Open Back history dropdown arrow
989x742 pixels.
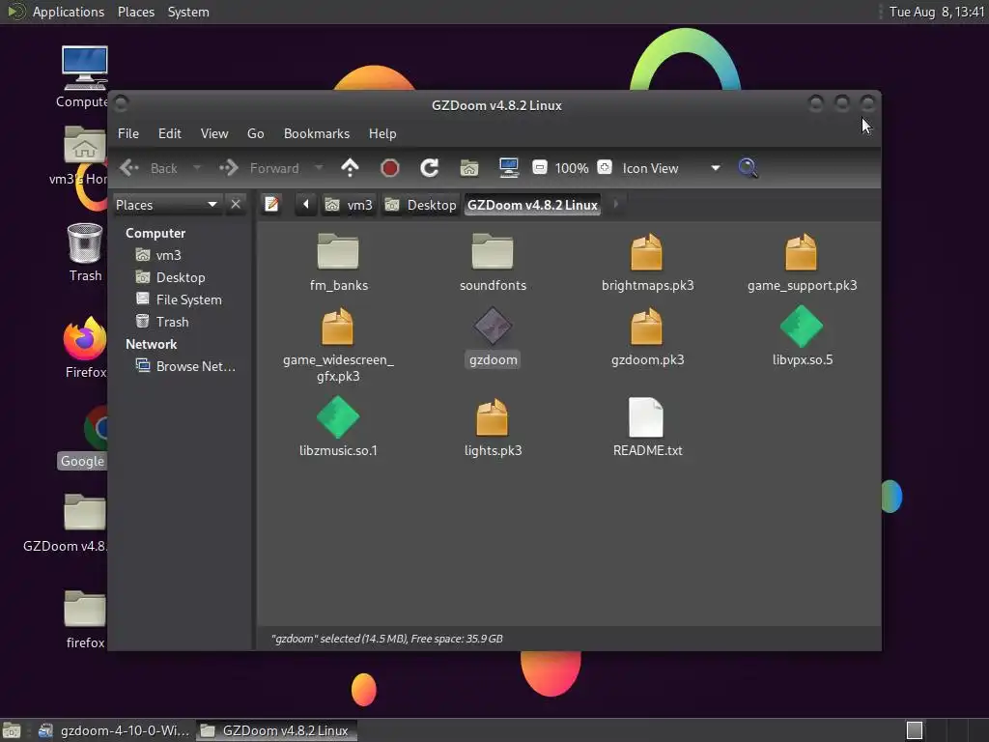197,168
